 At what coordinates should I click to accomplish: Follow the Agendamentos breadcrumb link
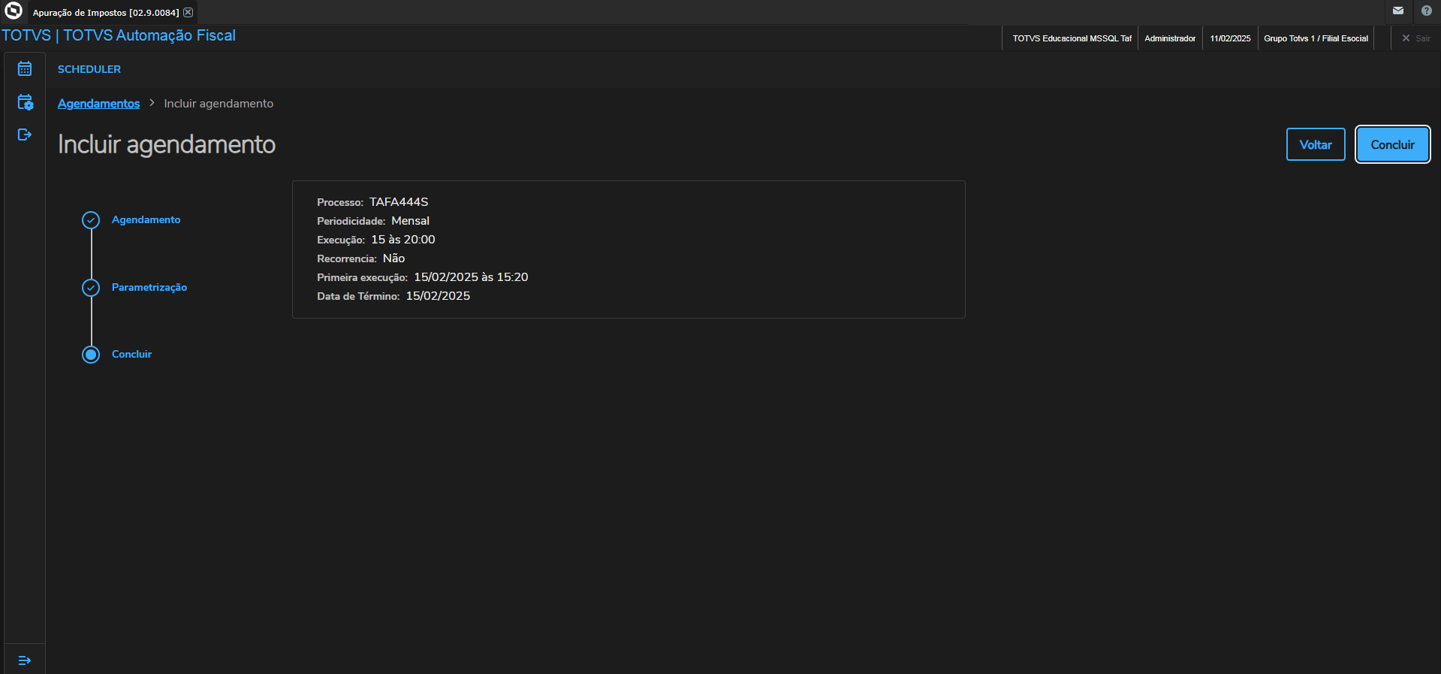tap(98, 104)
